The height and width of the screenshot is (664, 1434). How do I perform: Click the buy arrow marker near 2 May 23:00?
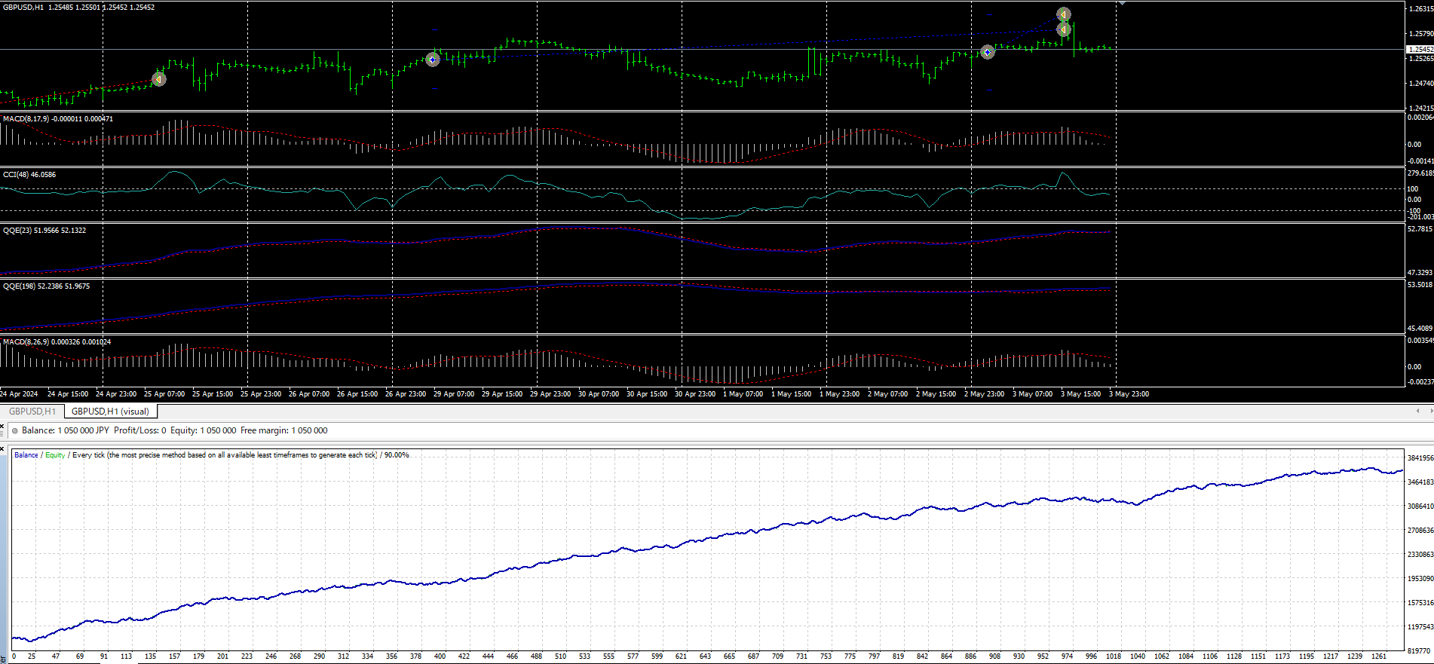pyautogui.click(x=988, y=52)
